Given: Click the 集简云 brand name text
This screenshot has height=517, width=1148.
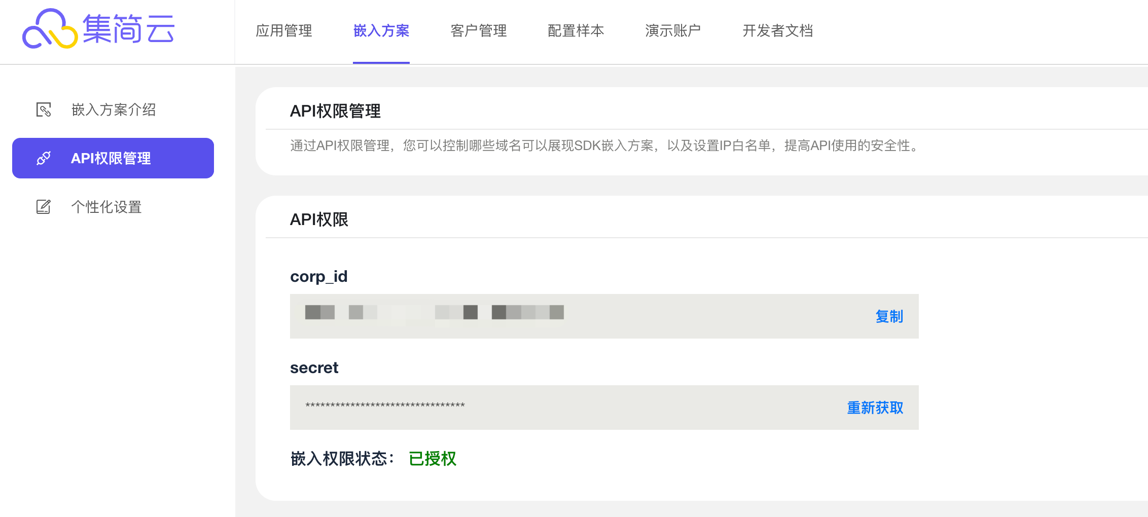Looking at the screenshot, I should [x=129, y=29].
